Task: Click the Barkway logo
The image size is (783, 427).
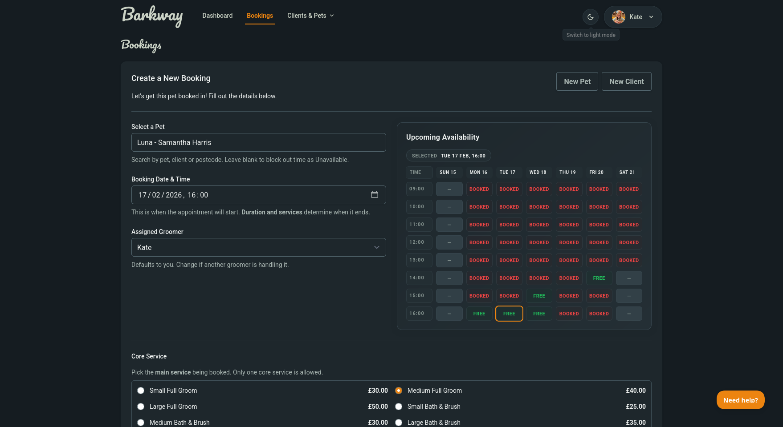Action: point(152,16)
